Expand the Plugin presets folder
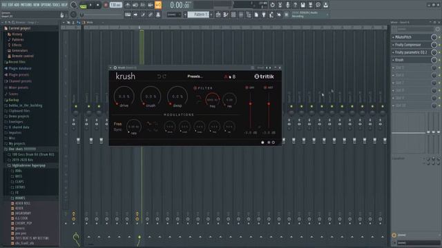Screen dimensions: 442x248 coord(19,75)
